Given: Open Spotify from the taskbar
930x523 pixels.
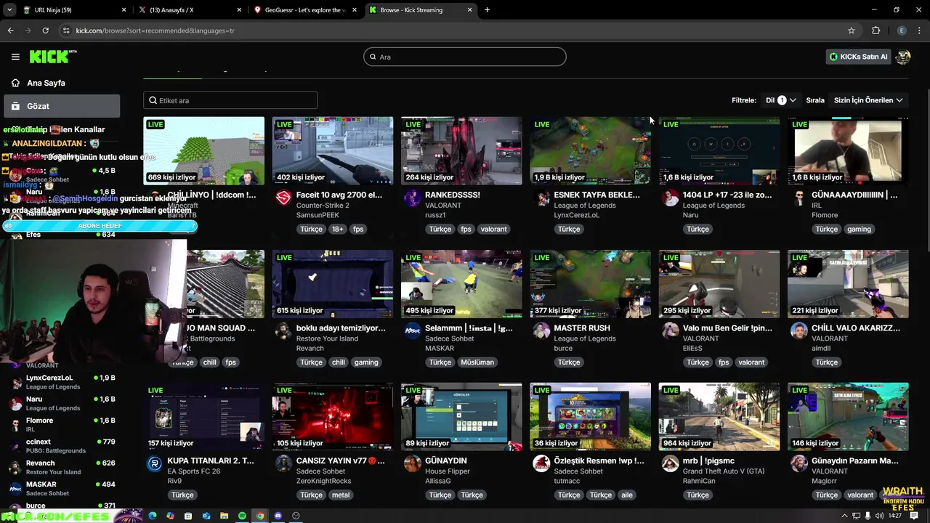Looking at the screenshot, I should point(242,516).
